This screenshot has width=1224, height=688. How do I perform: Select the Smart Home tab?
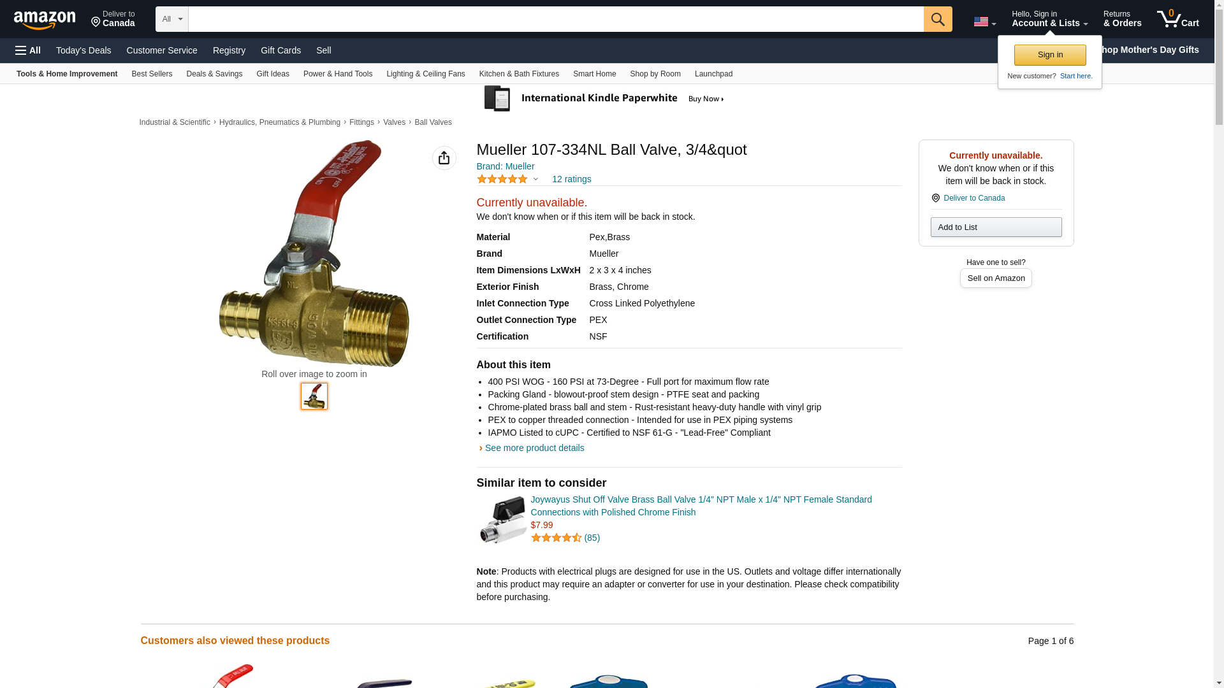[594, 74]
